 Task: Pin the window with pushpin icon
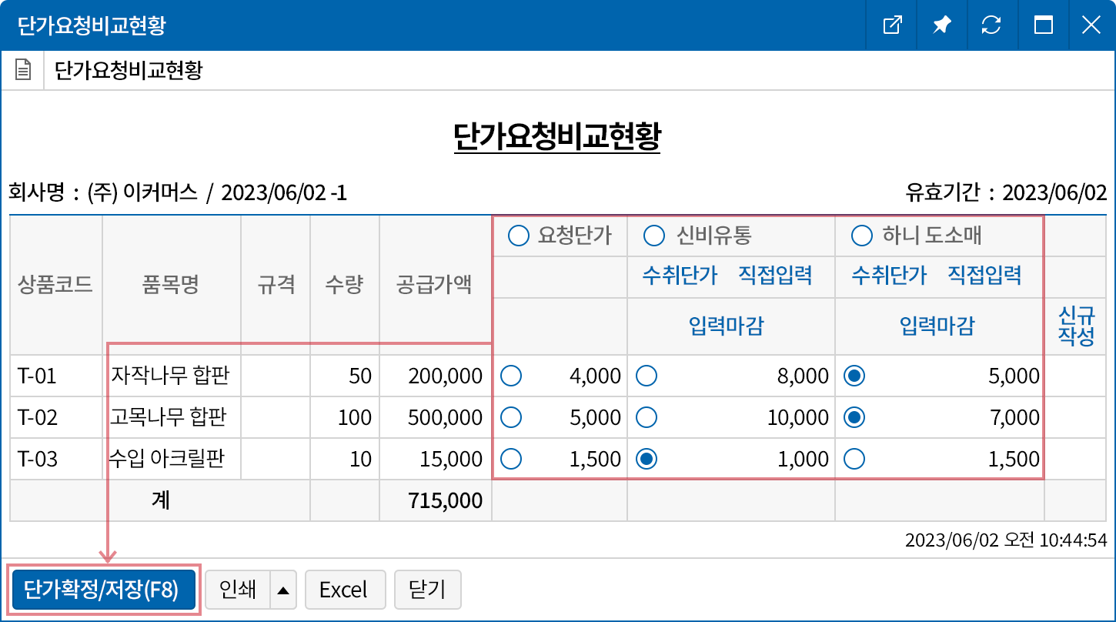click(941, 25)
